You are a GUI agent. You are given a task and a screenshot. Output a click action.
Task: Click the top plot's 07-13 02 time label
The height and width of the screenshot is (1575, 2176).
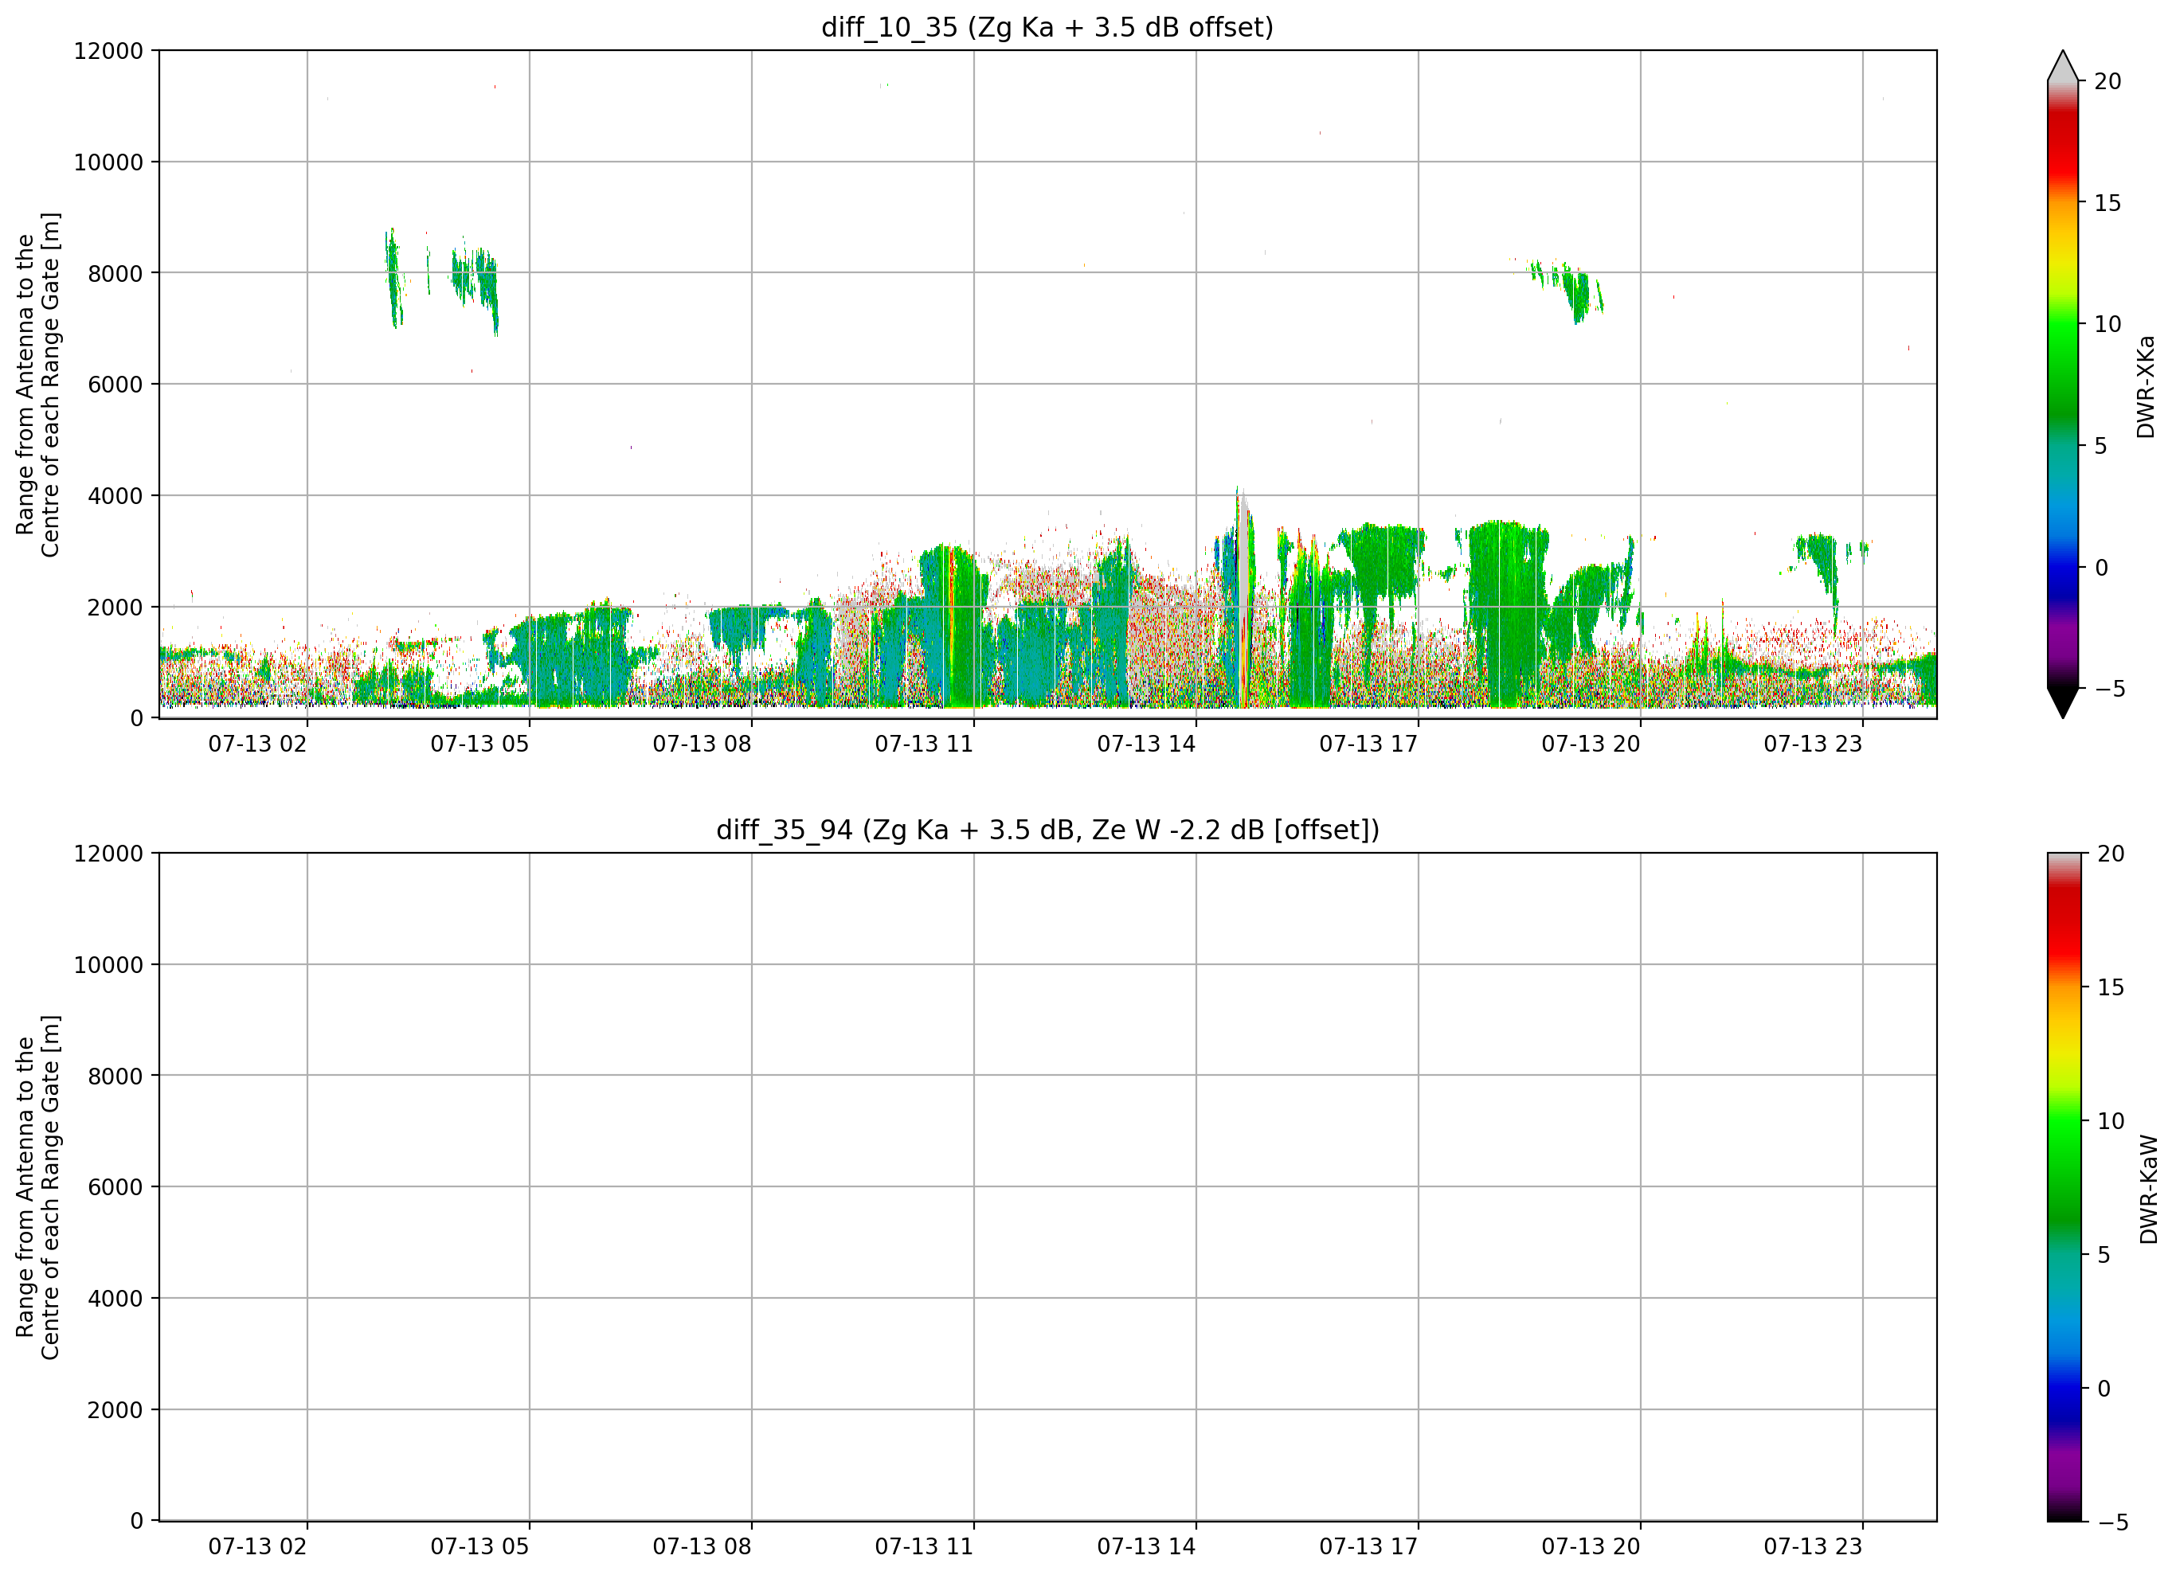point(257,744)
